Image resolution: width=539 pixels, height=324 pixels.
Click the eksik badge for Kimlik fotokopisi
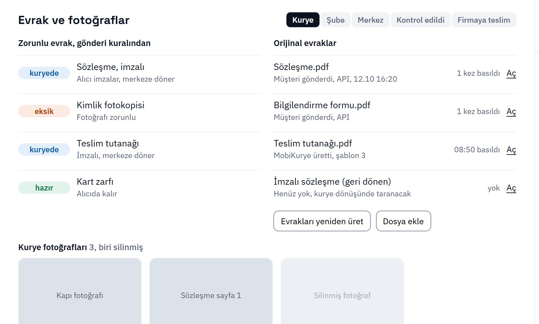coord(44,111)
